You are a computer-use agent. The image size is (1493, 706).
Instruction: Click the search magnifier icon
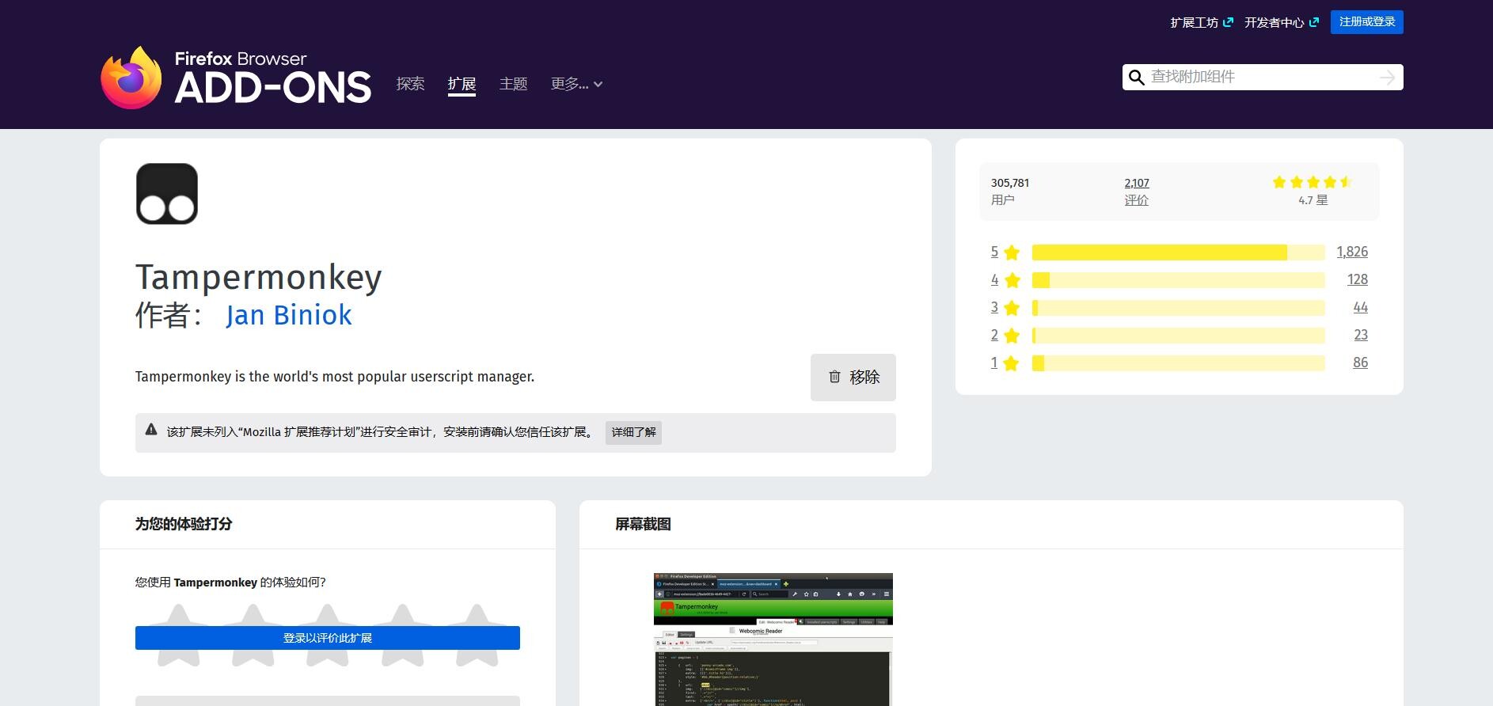(1136, 78)
